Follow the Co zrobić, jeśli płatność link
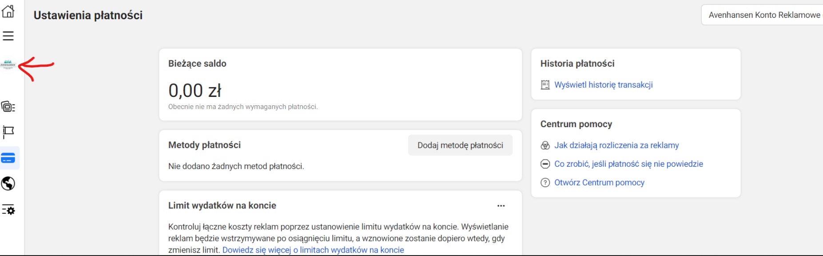 (x=628, y=164)
